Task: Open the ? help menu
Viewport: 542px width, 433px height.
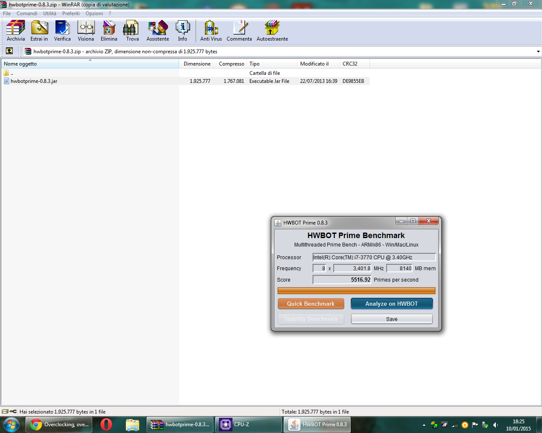Action: coord(110,14)
